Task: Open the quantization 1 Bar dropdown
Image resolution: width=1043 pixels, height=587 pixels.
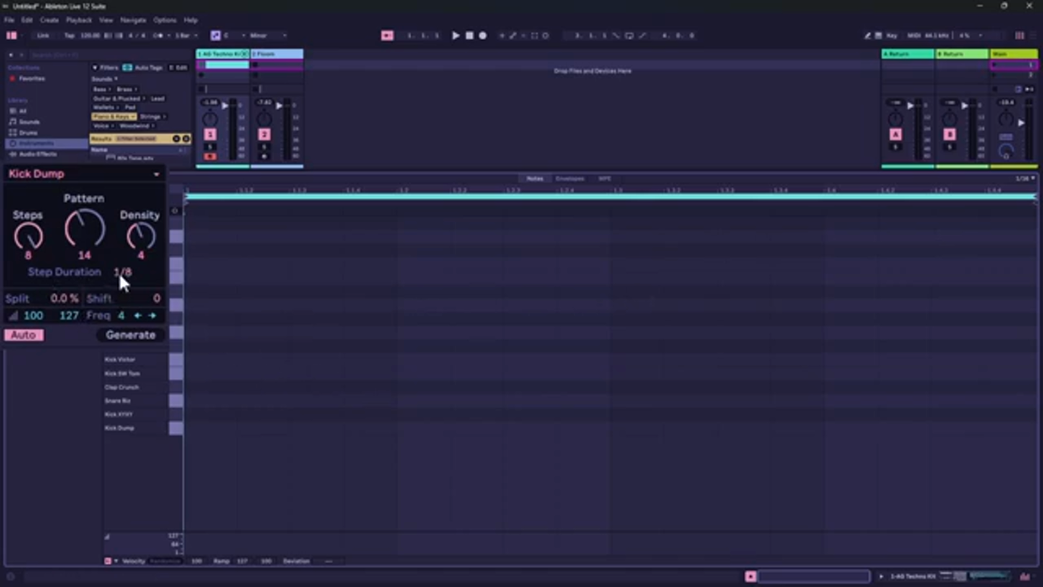Action: pyautogui.click(x=186, y=35)
